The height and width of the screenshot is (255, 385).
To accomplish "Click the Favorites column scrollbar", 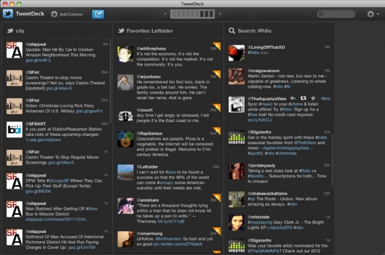I will tap(221, 215).
